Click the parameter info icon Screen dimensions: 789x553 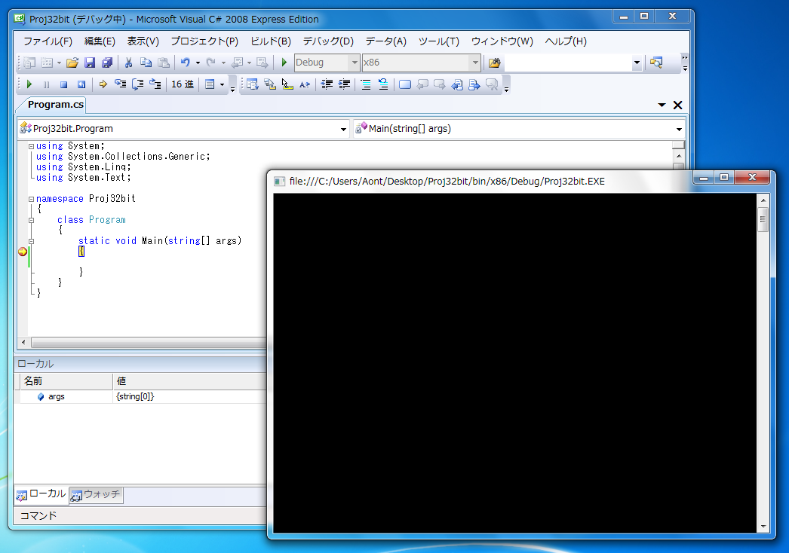click(270, 84)
